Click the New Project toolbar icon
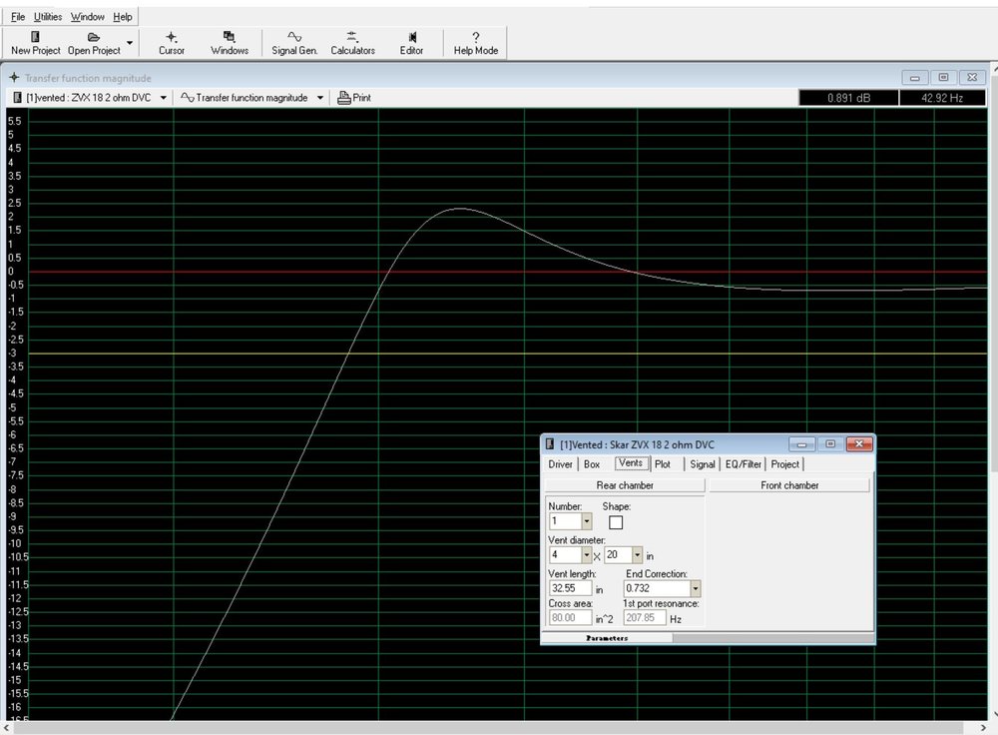Screen dimensions: 998x735 click(35, 37)
